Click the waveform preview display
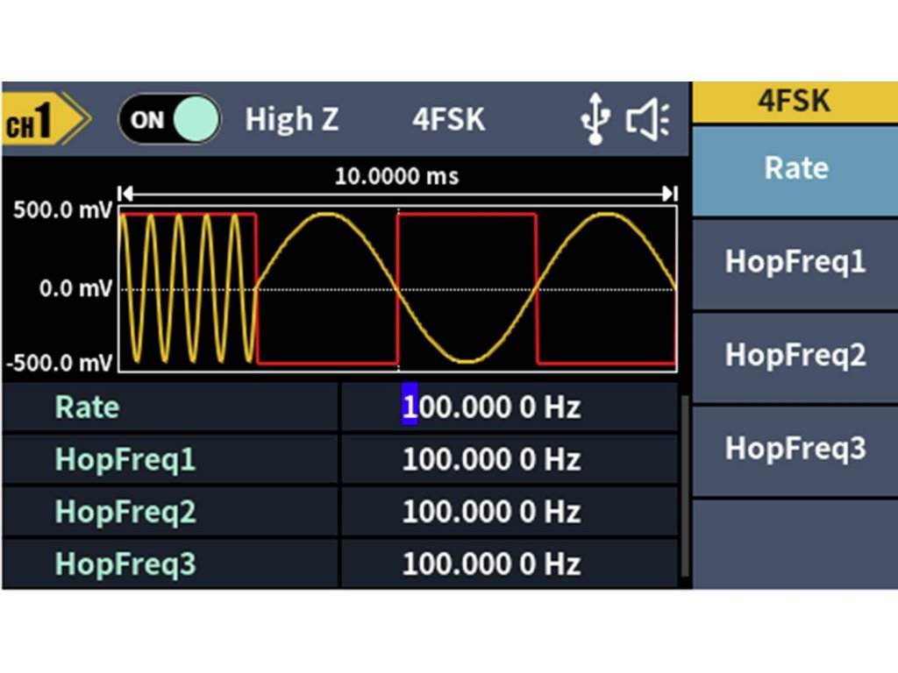This screenshot has height=673, width=898. click(397, 289)
